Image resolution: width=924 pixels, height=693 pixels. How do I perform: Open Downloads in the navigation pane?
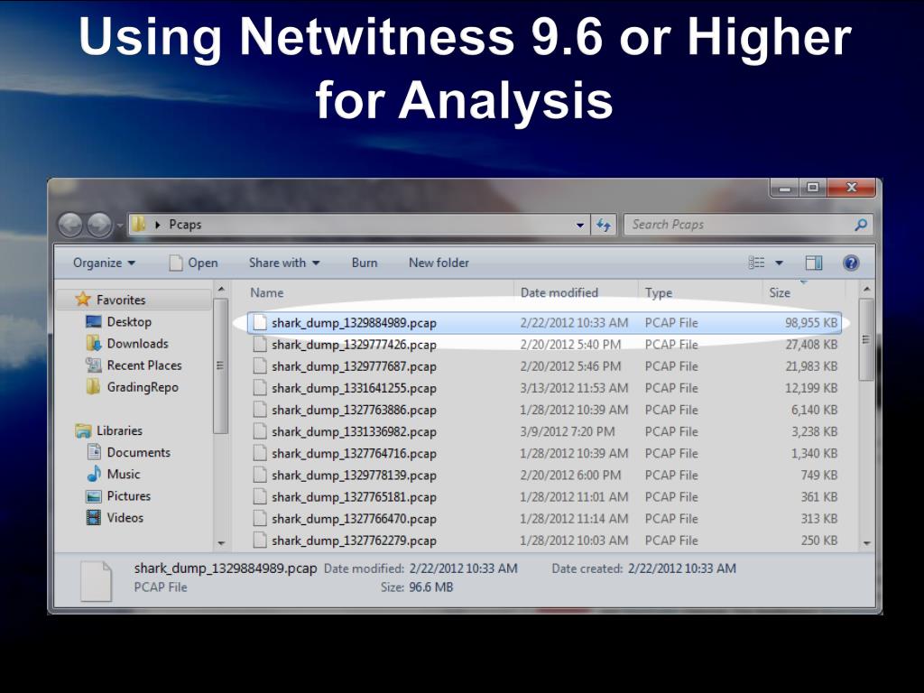[x=137, y=344]
